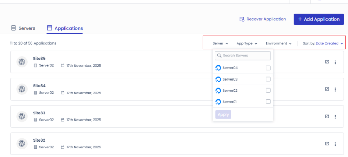Tick the Server03 filter checkbox
The width and height of the screenshot is (348, 157).
pyautogui.click(x=268, y=79)
